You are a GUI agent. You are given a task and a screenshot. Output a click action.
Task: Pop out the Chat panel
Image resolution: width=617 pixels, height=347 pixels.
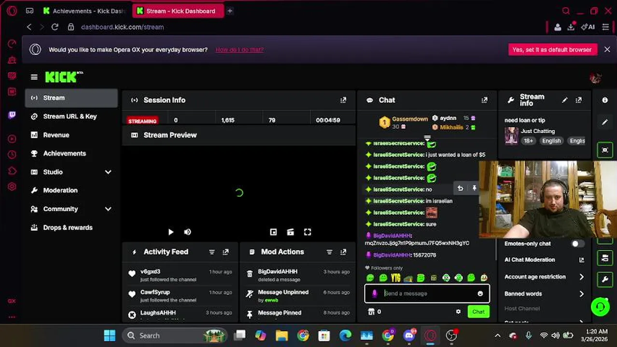(484, 100)
